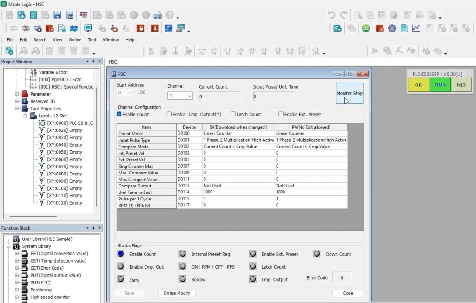Expand the Parameter tree node

pyautogui.click(x=17, y=94)
